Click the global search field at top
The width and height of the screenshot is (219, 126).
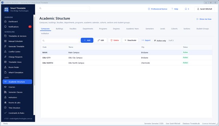click(64, 8)
